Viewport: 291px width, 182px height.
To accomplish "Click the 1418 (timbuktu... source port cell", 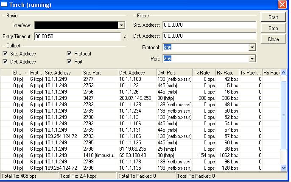I will coord(100,155).
